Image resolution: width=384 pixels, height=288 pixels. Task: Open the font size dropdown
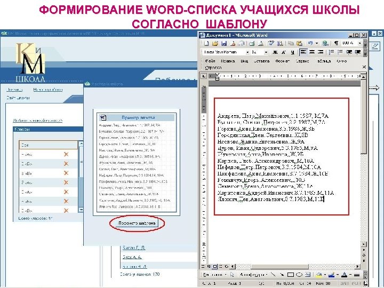266,52
